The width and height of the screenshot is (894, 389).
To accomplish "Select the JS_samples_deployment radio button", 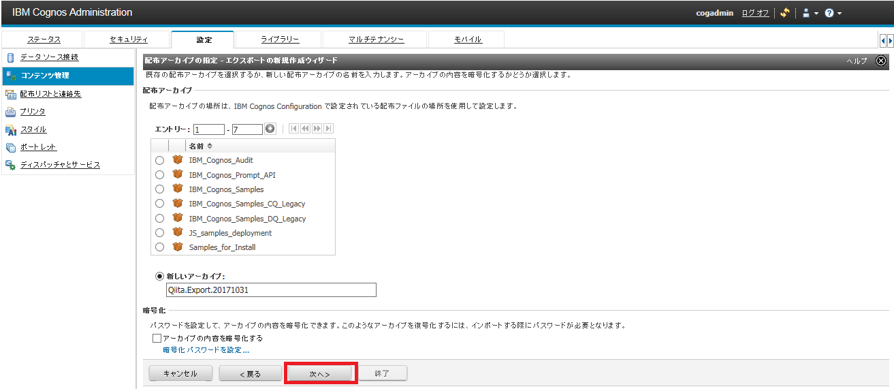I will [x=159, y=233].
